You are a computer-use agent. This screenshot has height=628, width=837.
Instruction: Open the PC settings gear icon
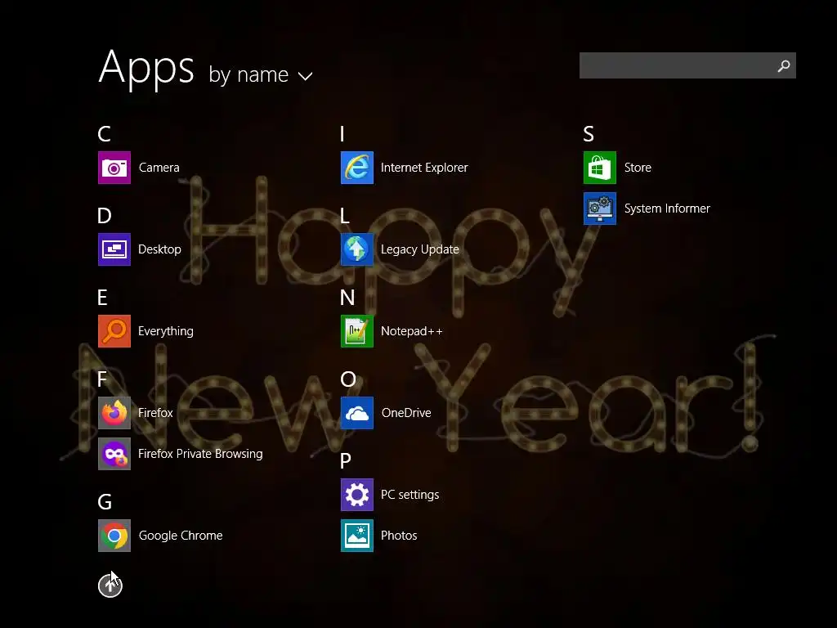[x=357, y=495]
